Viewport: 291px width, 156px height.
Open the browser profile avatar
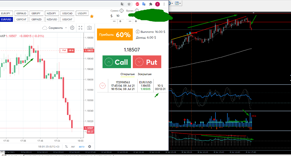(158, 4)
